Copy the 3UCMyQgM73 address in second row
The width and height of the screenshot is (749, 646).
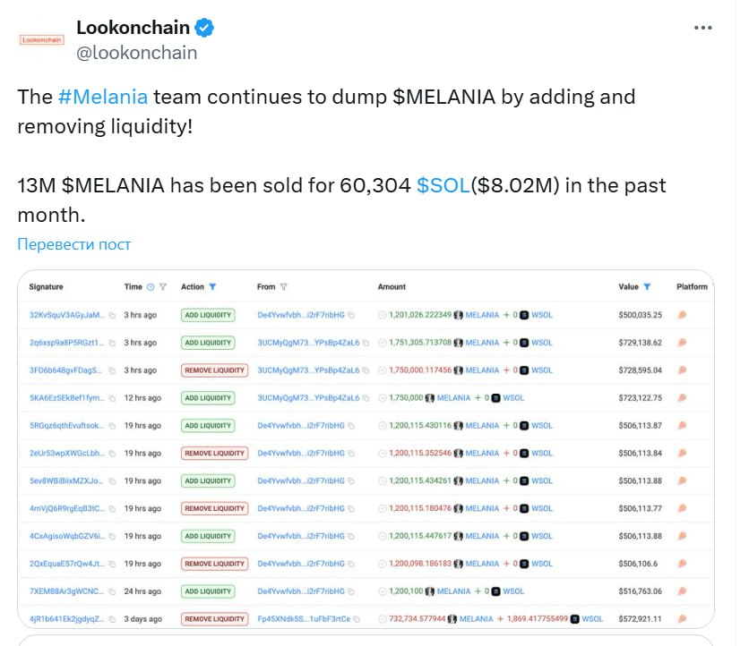tap(365, 343)
